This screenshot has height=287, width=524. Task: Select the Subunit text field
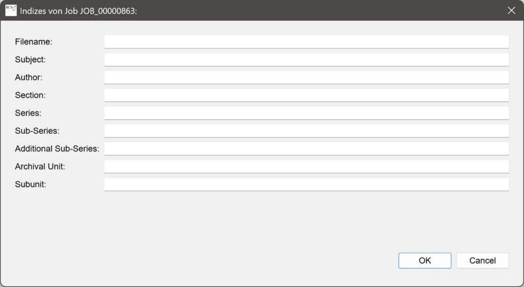click(x=306, y=184)
